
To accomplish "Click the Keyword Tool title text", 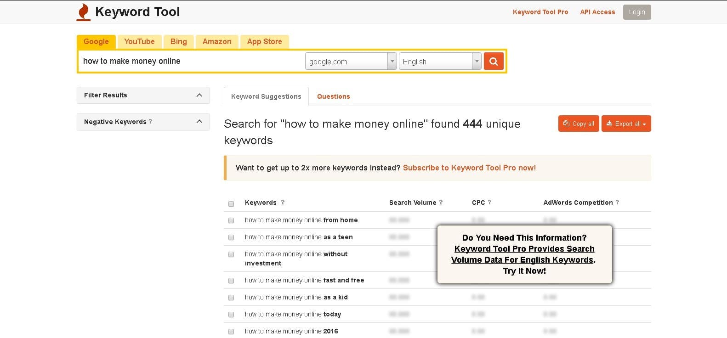I will pyautogui.click(x=137, y=12).
